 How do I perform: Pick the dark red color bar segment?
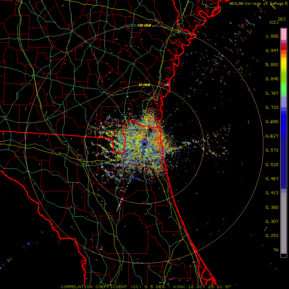pyautogui.click(x=284, y=48)
